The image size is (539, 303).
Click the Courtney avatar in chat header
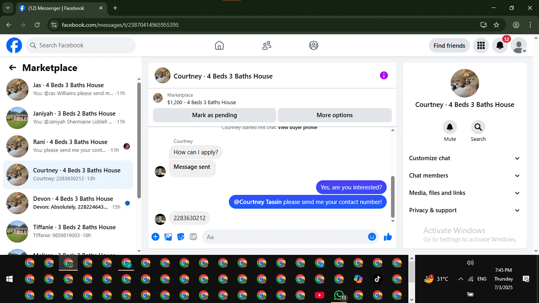pyautogui.click(x=163, y=75)
